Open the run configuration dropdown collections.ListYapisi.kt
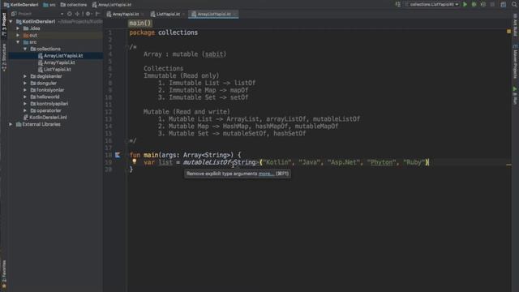The height and width of the screenshot is (292, 519). coord(431,4)
